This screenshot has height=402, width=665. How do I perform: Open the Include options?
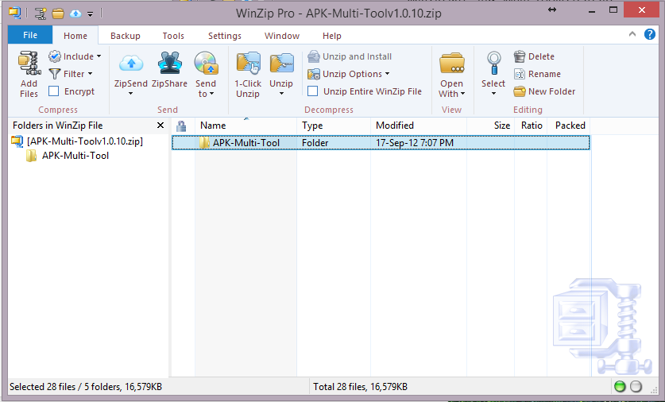75,56
